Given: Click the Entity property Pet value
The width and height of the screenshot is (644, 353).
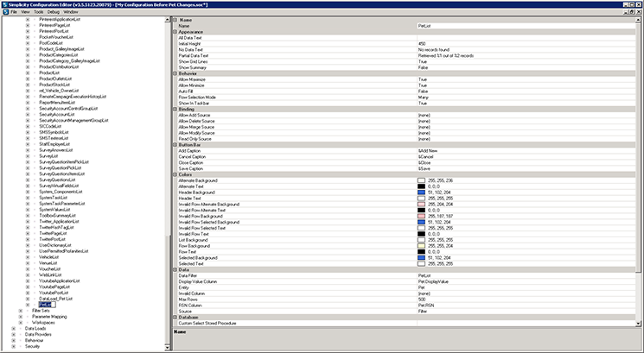Looking at the screenshot, I should point(421,287).
